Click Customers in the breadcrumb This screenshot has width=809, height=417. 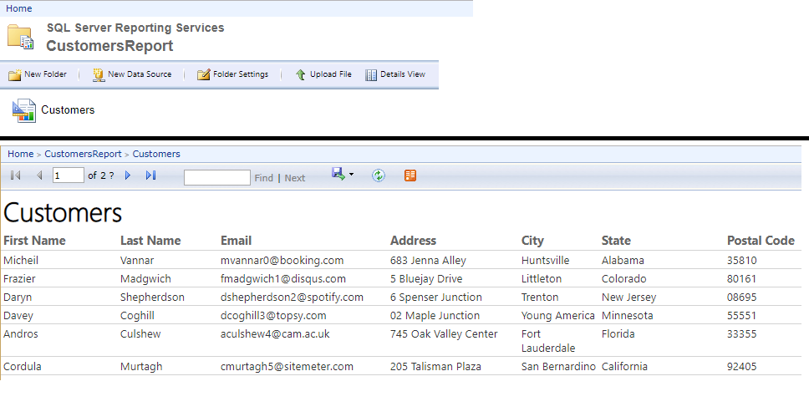click(156, 154)
